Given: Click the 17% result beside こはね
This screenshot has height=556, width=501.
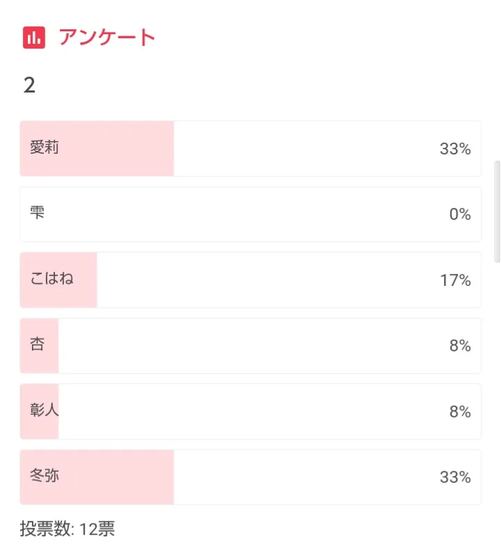Looking at the screenshot, I should [x=455, y=280].
